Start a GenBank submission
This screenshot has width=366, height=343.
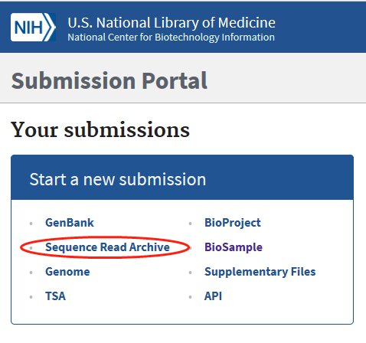tap(70, 223)
